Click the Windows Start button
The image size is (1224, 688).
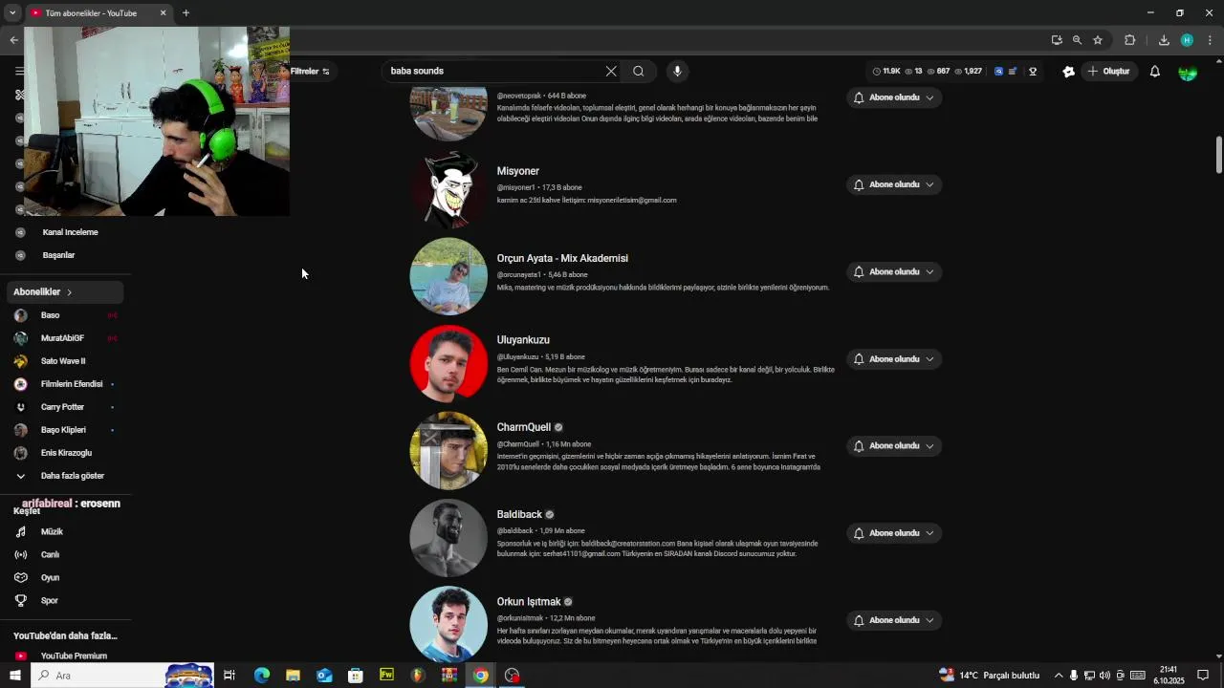pyautogui.click(x=14, y=676)
